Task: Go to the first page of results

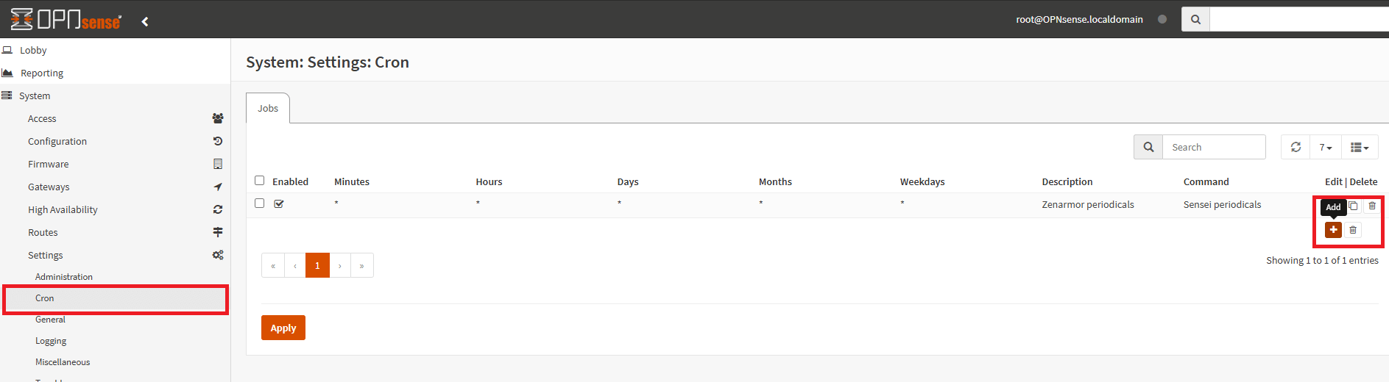Action: coord(273,265)
